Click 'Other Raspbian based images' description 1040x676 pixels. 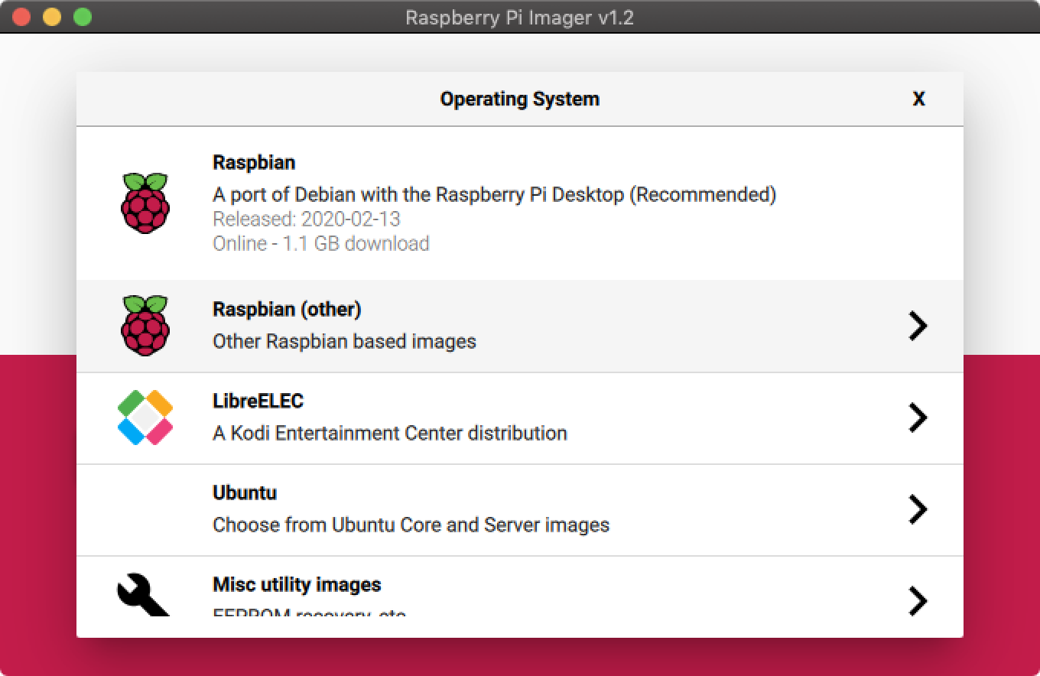click(344, 341)
